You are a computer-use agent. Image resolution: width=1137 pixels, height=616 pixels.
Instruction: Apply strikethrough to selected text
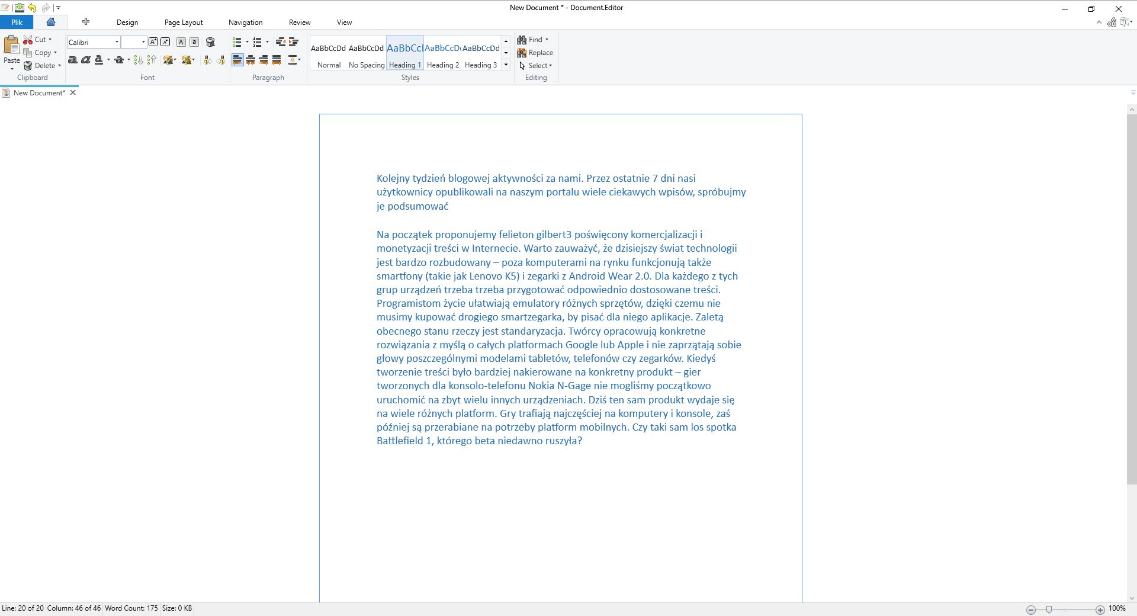pos(118,60)
